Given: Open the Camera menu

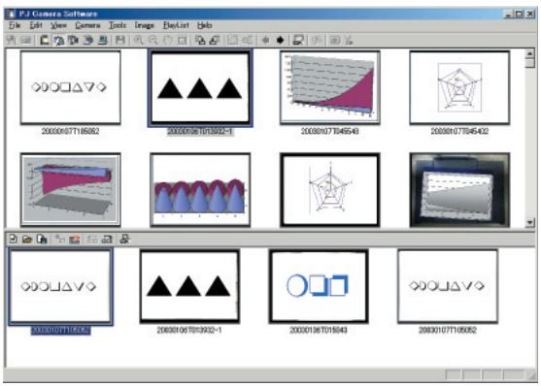Looking at the screenshot, I should [87, 25].
